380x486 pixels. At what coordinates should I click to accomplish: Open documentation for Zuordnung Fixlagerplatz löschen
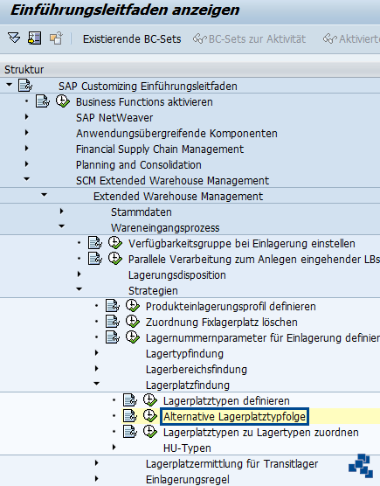[113, 322]
